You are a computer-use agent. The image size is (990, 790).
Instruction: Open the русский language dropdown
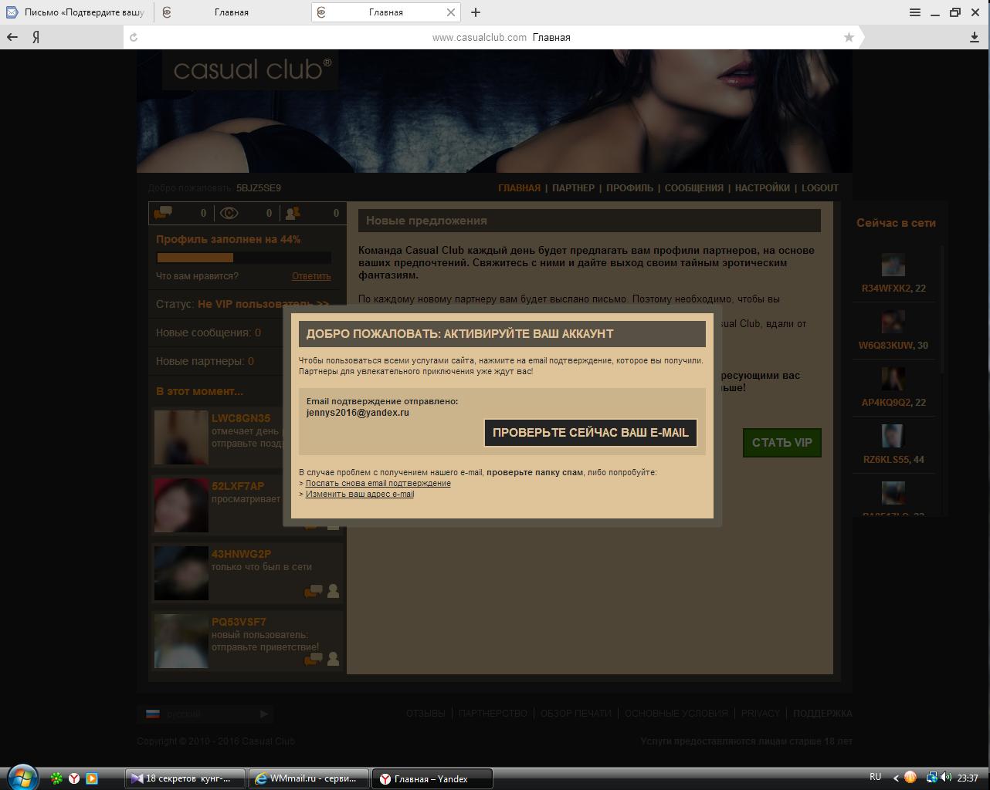pyautogui.click(x=206, y=714)
